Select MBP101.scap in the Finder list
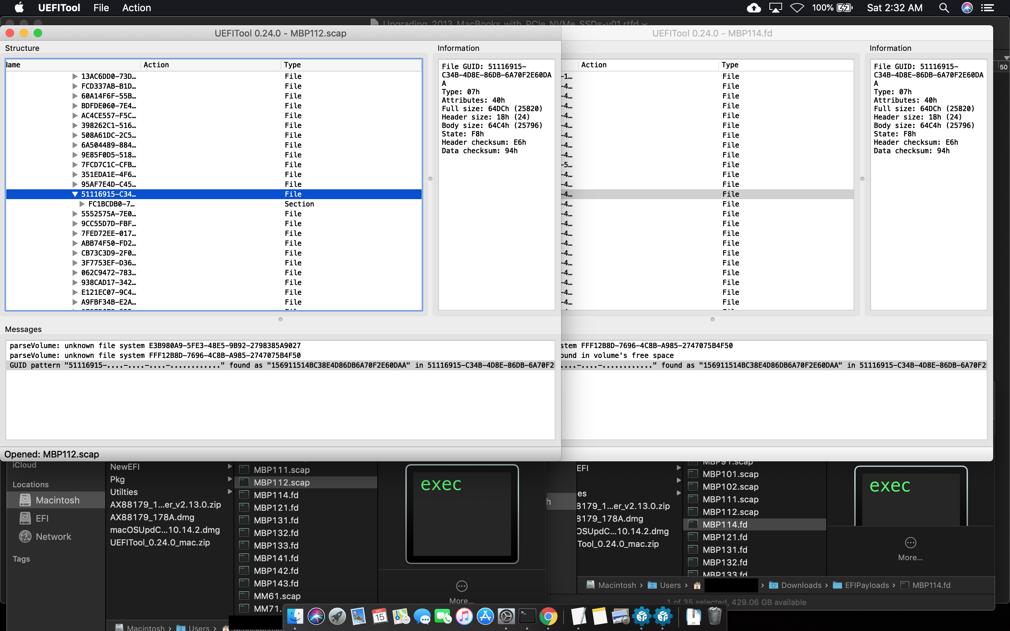 tap(755, 474)
